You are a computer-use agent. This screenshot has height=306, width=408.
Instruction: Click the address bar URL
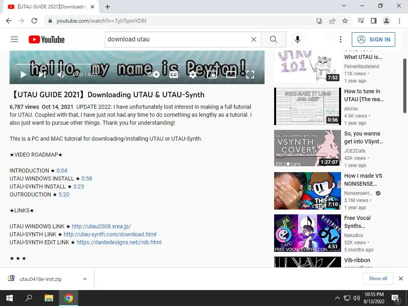point(101,21)
